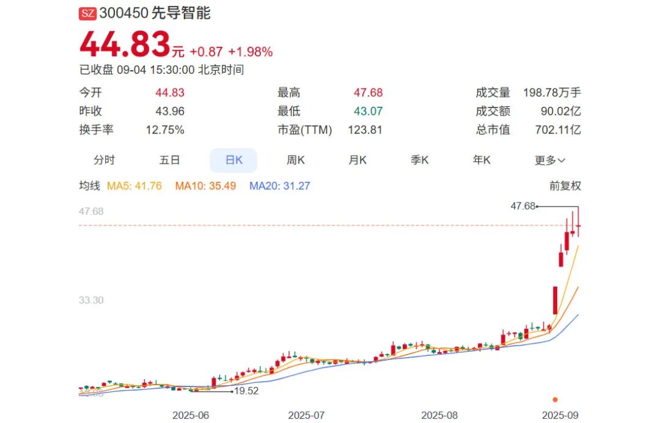Click the red dot indicator below the chart
Screen dimensions: 660x423
(555, 398)
